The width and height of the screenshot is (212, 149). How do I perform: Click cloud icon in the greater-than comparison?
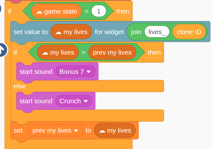coord(45,52)
